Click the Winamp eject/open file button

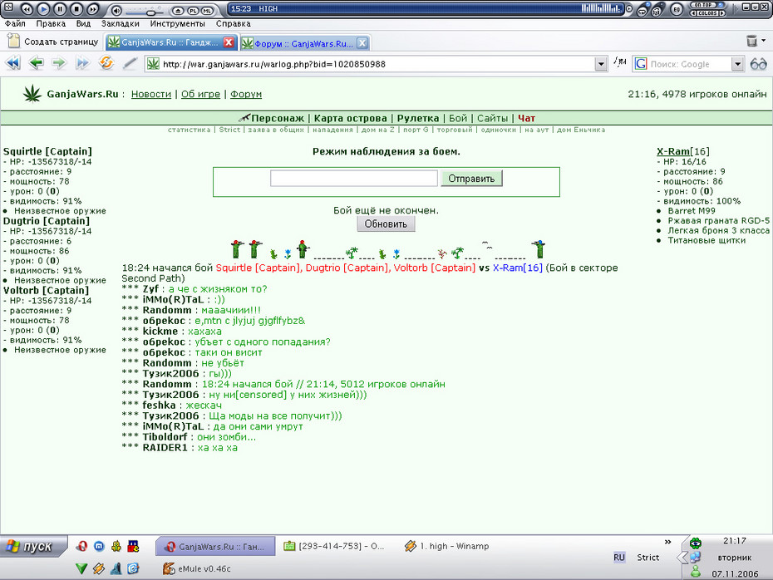click(x=179, y=10)
